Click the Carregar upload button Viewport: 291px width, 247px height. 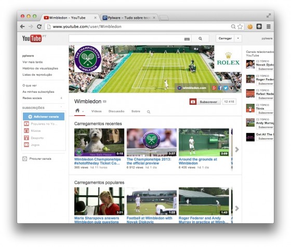(x=225, y=38)
